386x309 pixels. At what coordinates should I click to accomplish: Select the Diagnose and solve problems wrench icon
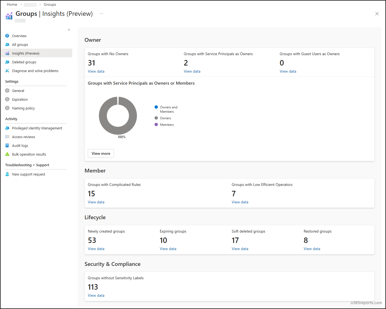click(7, 70)
